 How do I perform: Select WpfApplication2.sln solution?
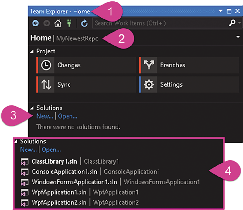coord(59,202)
